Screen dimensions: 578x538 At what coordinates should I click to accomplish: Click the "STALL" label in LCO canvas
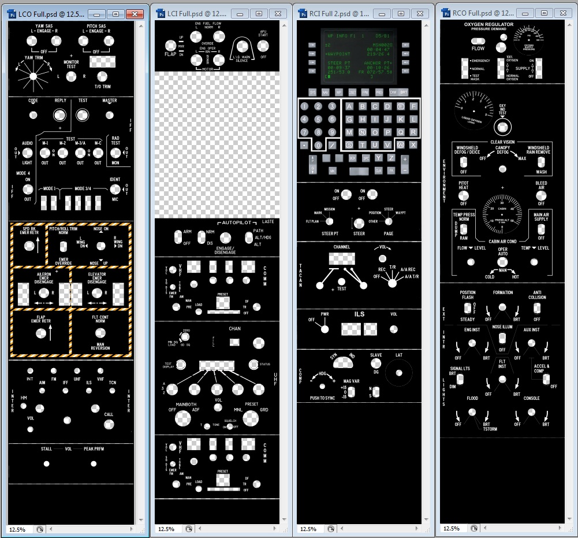coord(46,448)
